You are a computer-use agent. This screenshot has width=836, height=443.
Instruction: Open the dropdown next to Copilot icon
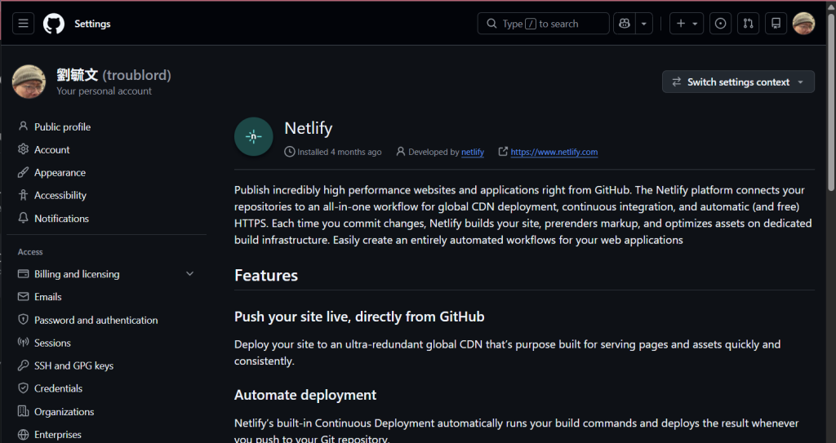point(644,24)
